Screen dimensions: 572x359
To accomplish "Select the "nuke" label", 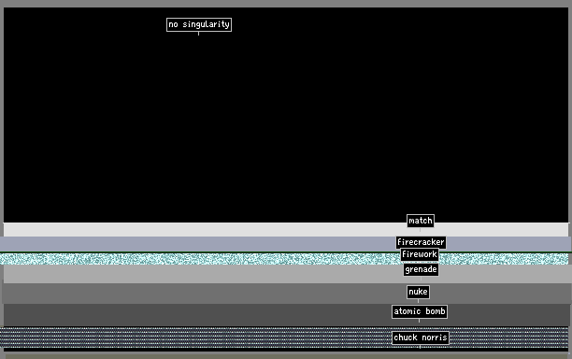I will point(418,292).
